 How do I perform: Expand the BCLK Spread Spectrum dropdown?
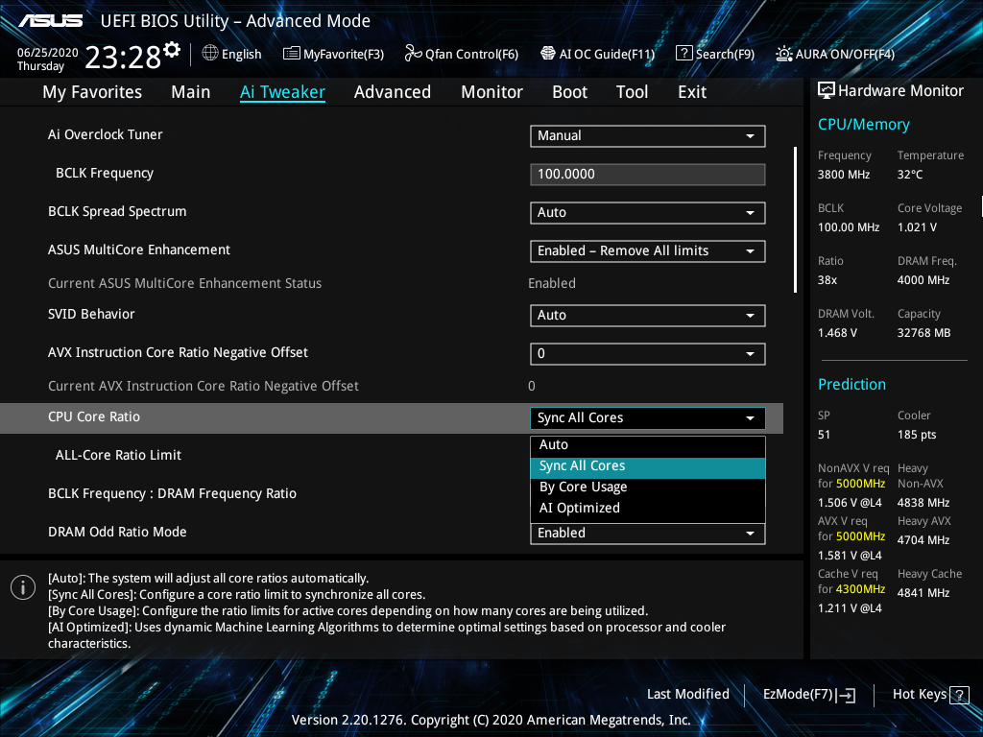click(648, 212)
